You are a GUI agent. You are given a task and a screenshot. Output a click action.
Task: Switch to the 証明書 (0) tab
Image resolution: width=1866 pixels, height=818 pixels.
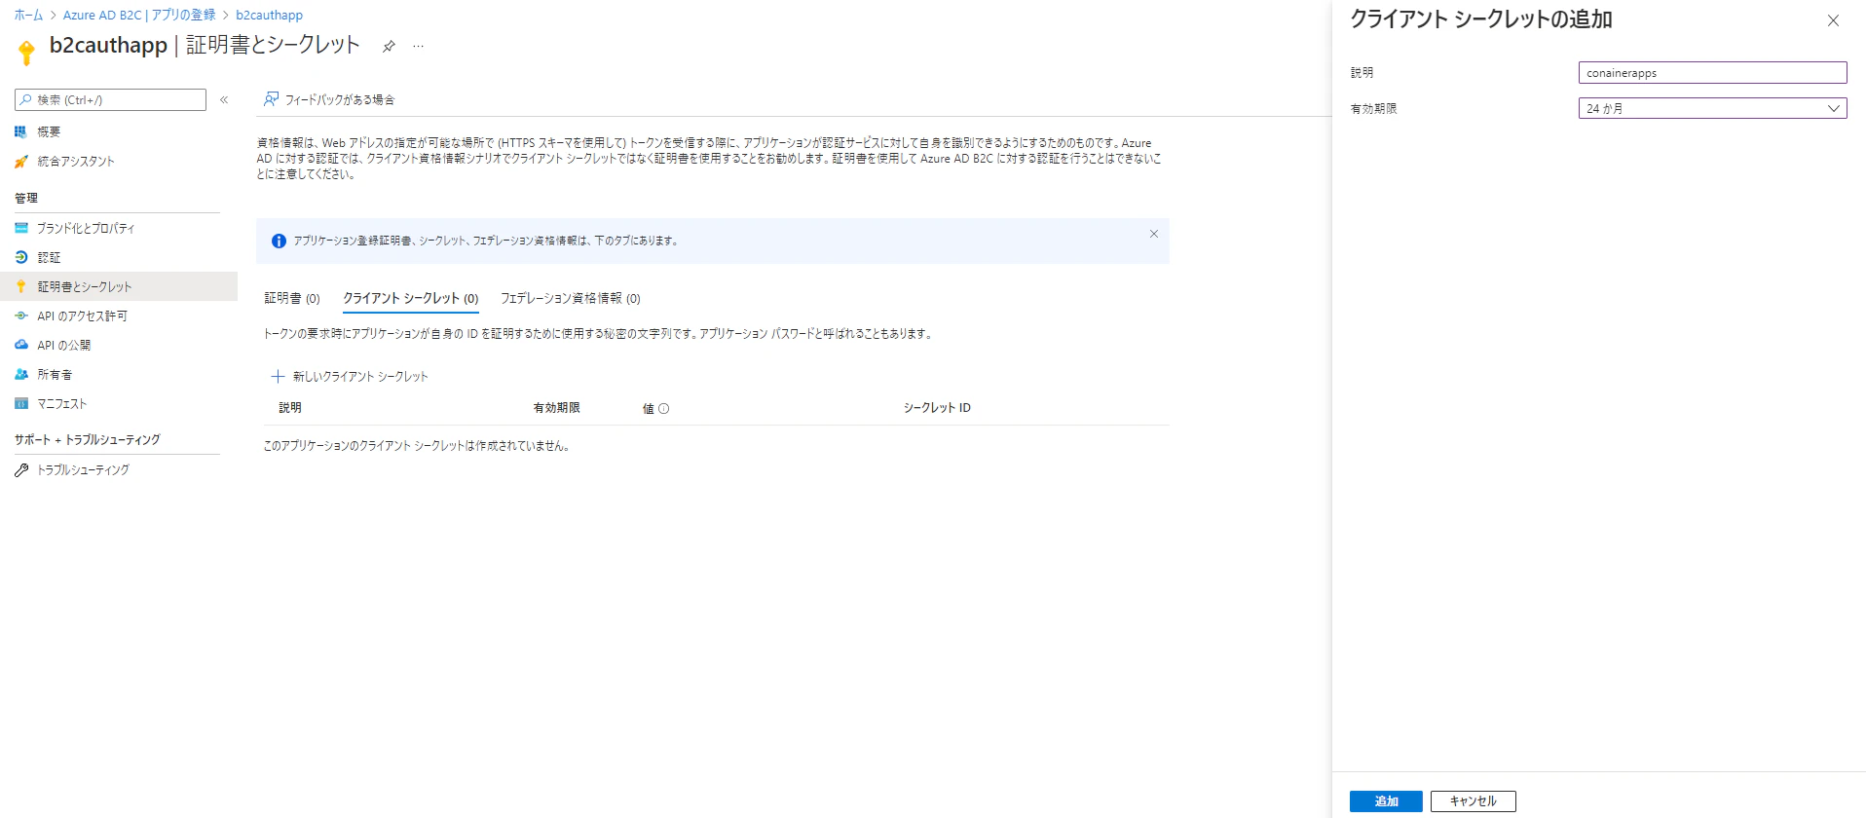(292, 298)
